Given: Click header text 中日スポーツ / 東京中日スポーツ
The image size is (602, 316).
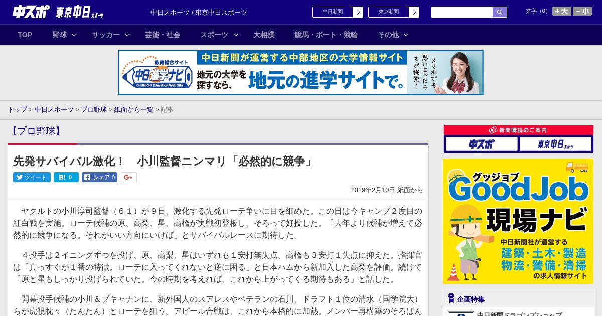Looking at the screenshot, I should point(199,12).
